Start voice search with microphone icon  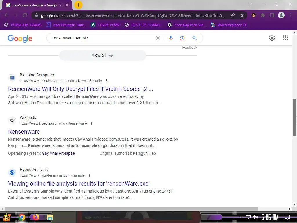tap(171, 38)
